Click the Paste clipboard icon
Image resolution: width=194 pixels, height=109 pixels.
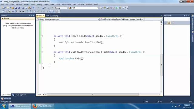click(x=29, y=8)
